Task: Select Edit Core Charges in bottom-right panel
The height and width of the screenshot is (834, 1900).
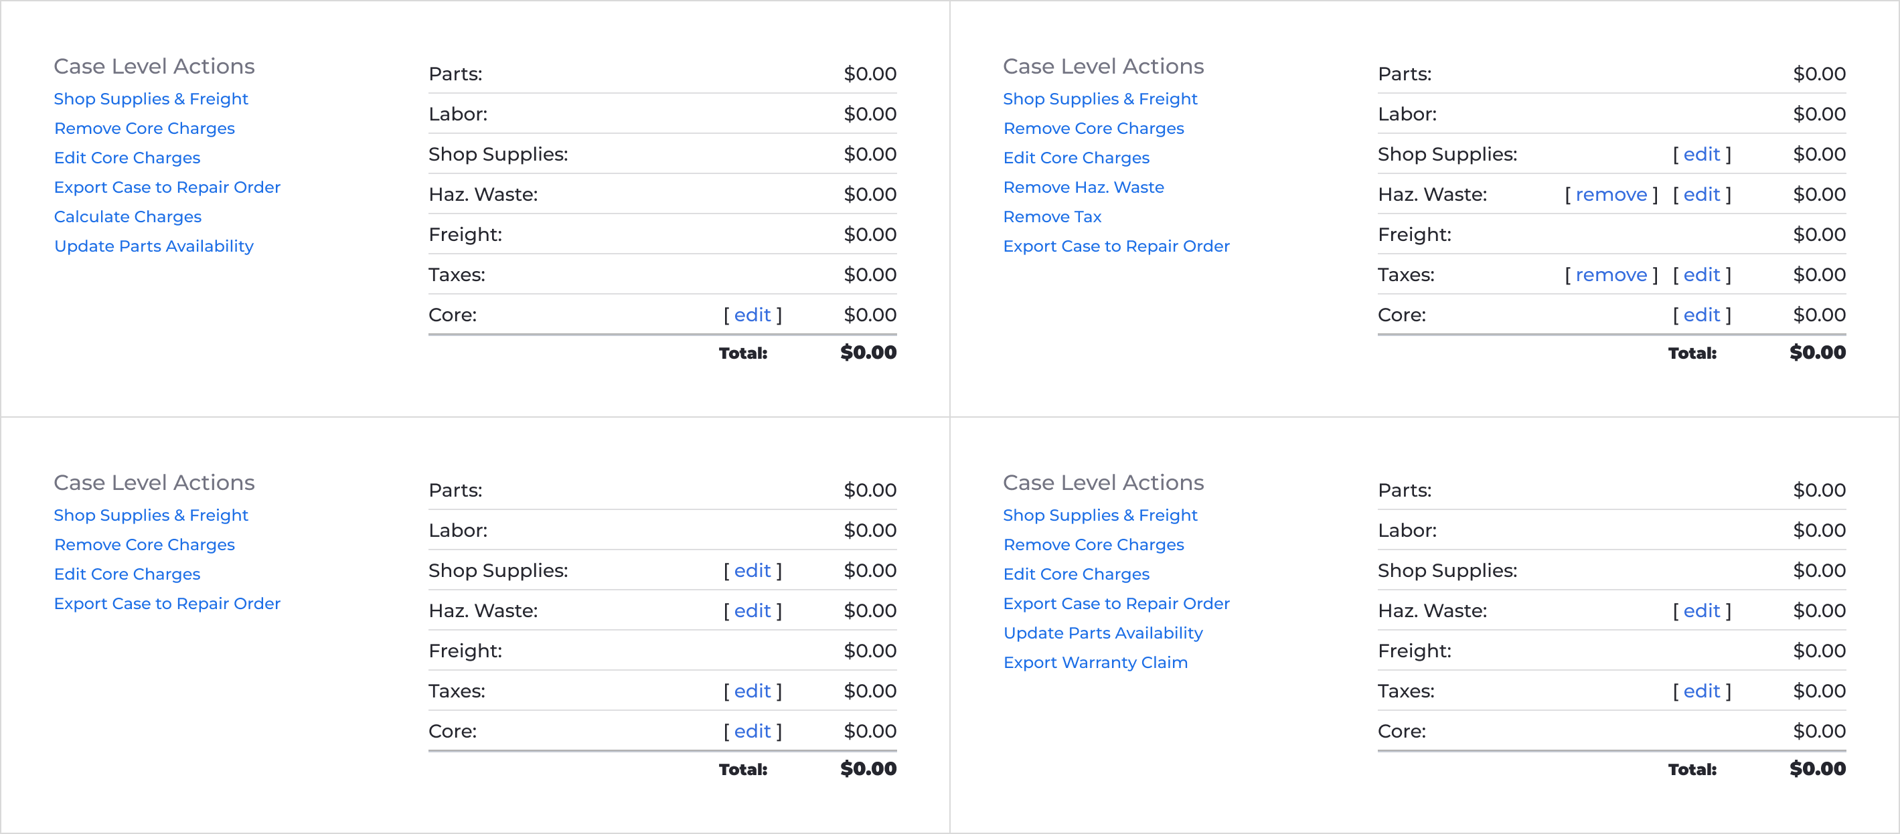Action: (x=1076, y=574)
